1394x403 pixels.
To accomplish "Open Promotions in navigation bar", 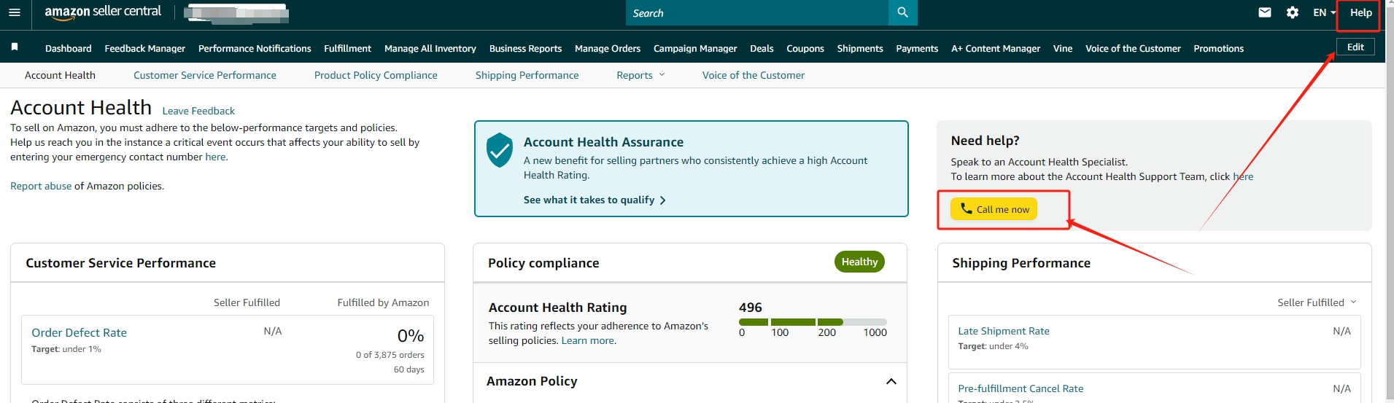I will pyautogui.click(x=1218, y=49).
